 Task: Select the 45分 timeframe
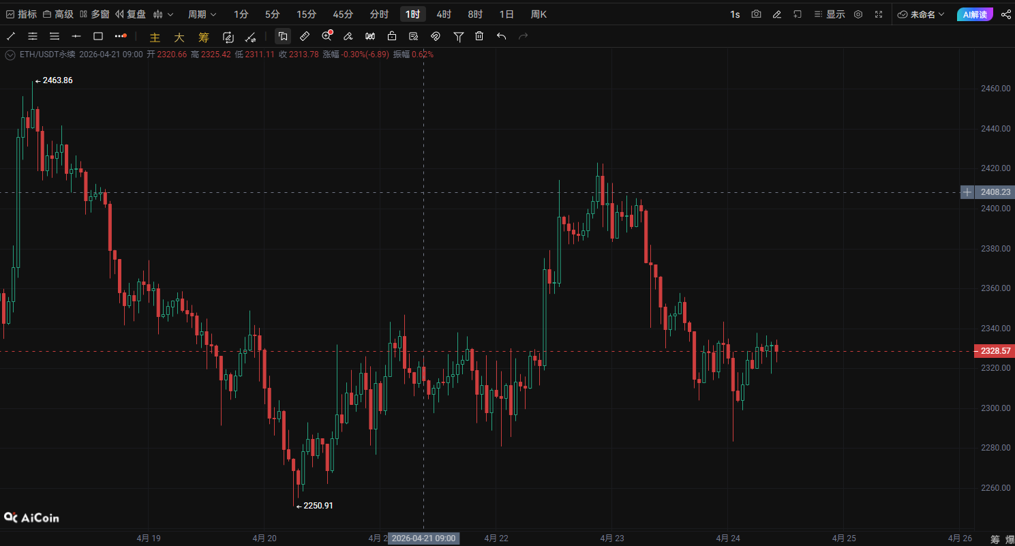pyautogui.click(x=343, y=14)
